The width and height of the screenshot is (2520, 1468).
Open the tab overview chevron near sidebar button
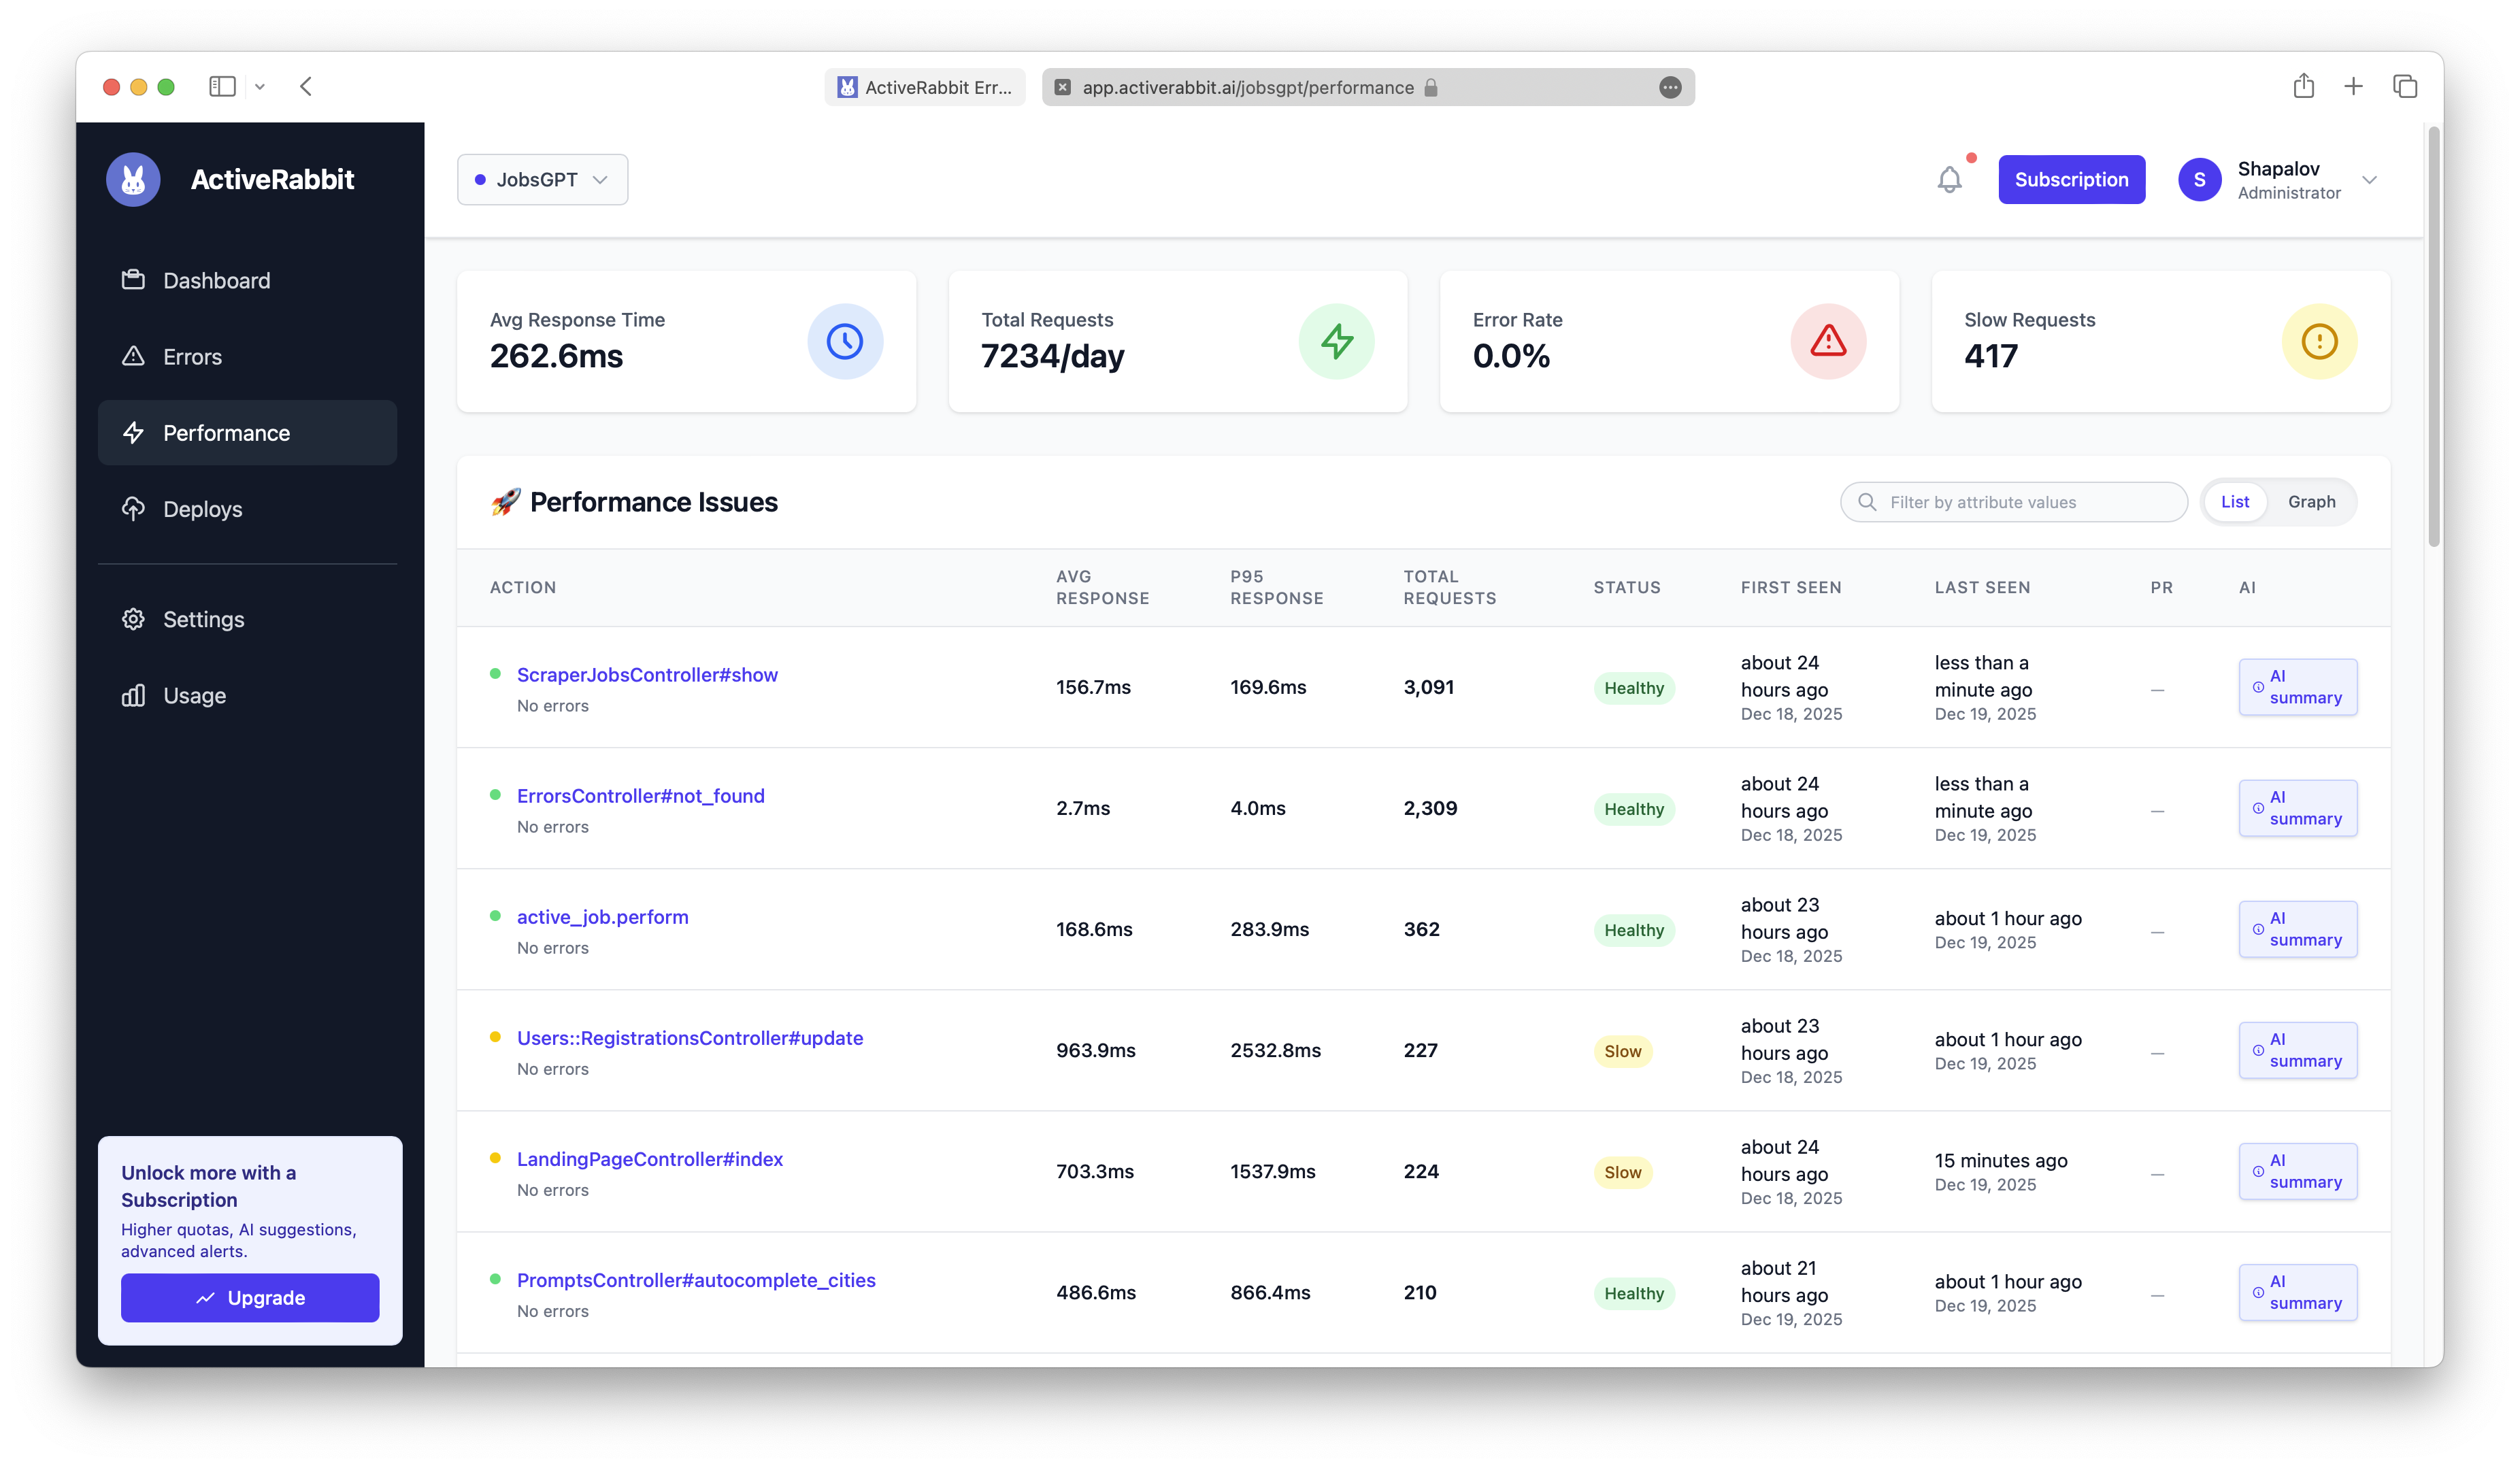coord(261,86)
